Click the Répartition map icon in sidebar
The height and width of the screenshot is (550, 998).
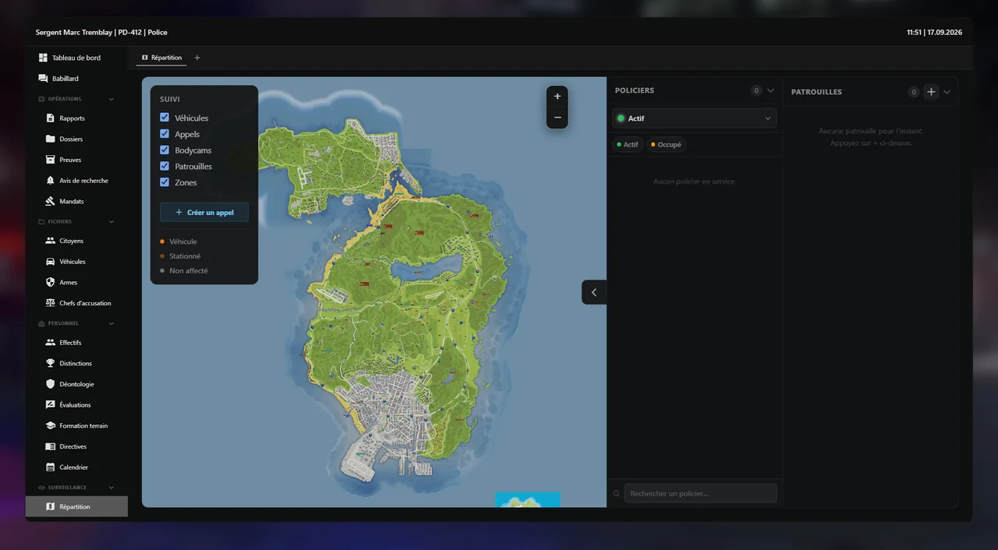(51, 506)
